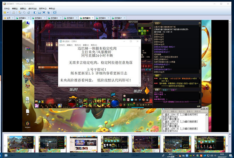The image size is (234, 158).
Task: Open the snapshot manager toolbar icon
Action: pyautogui.click(x=29, y=13)
